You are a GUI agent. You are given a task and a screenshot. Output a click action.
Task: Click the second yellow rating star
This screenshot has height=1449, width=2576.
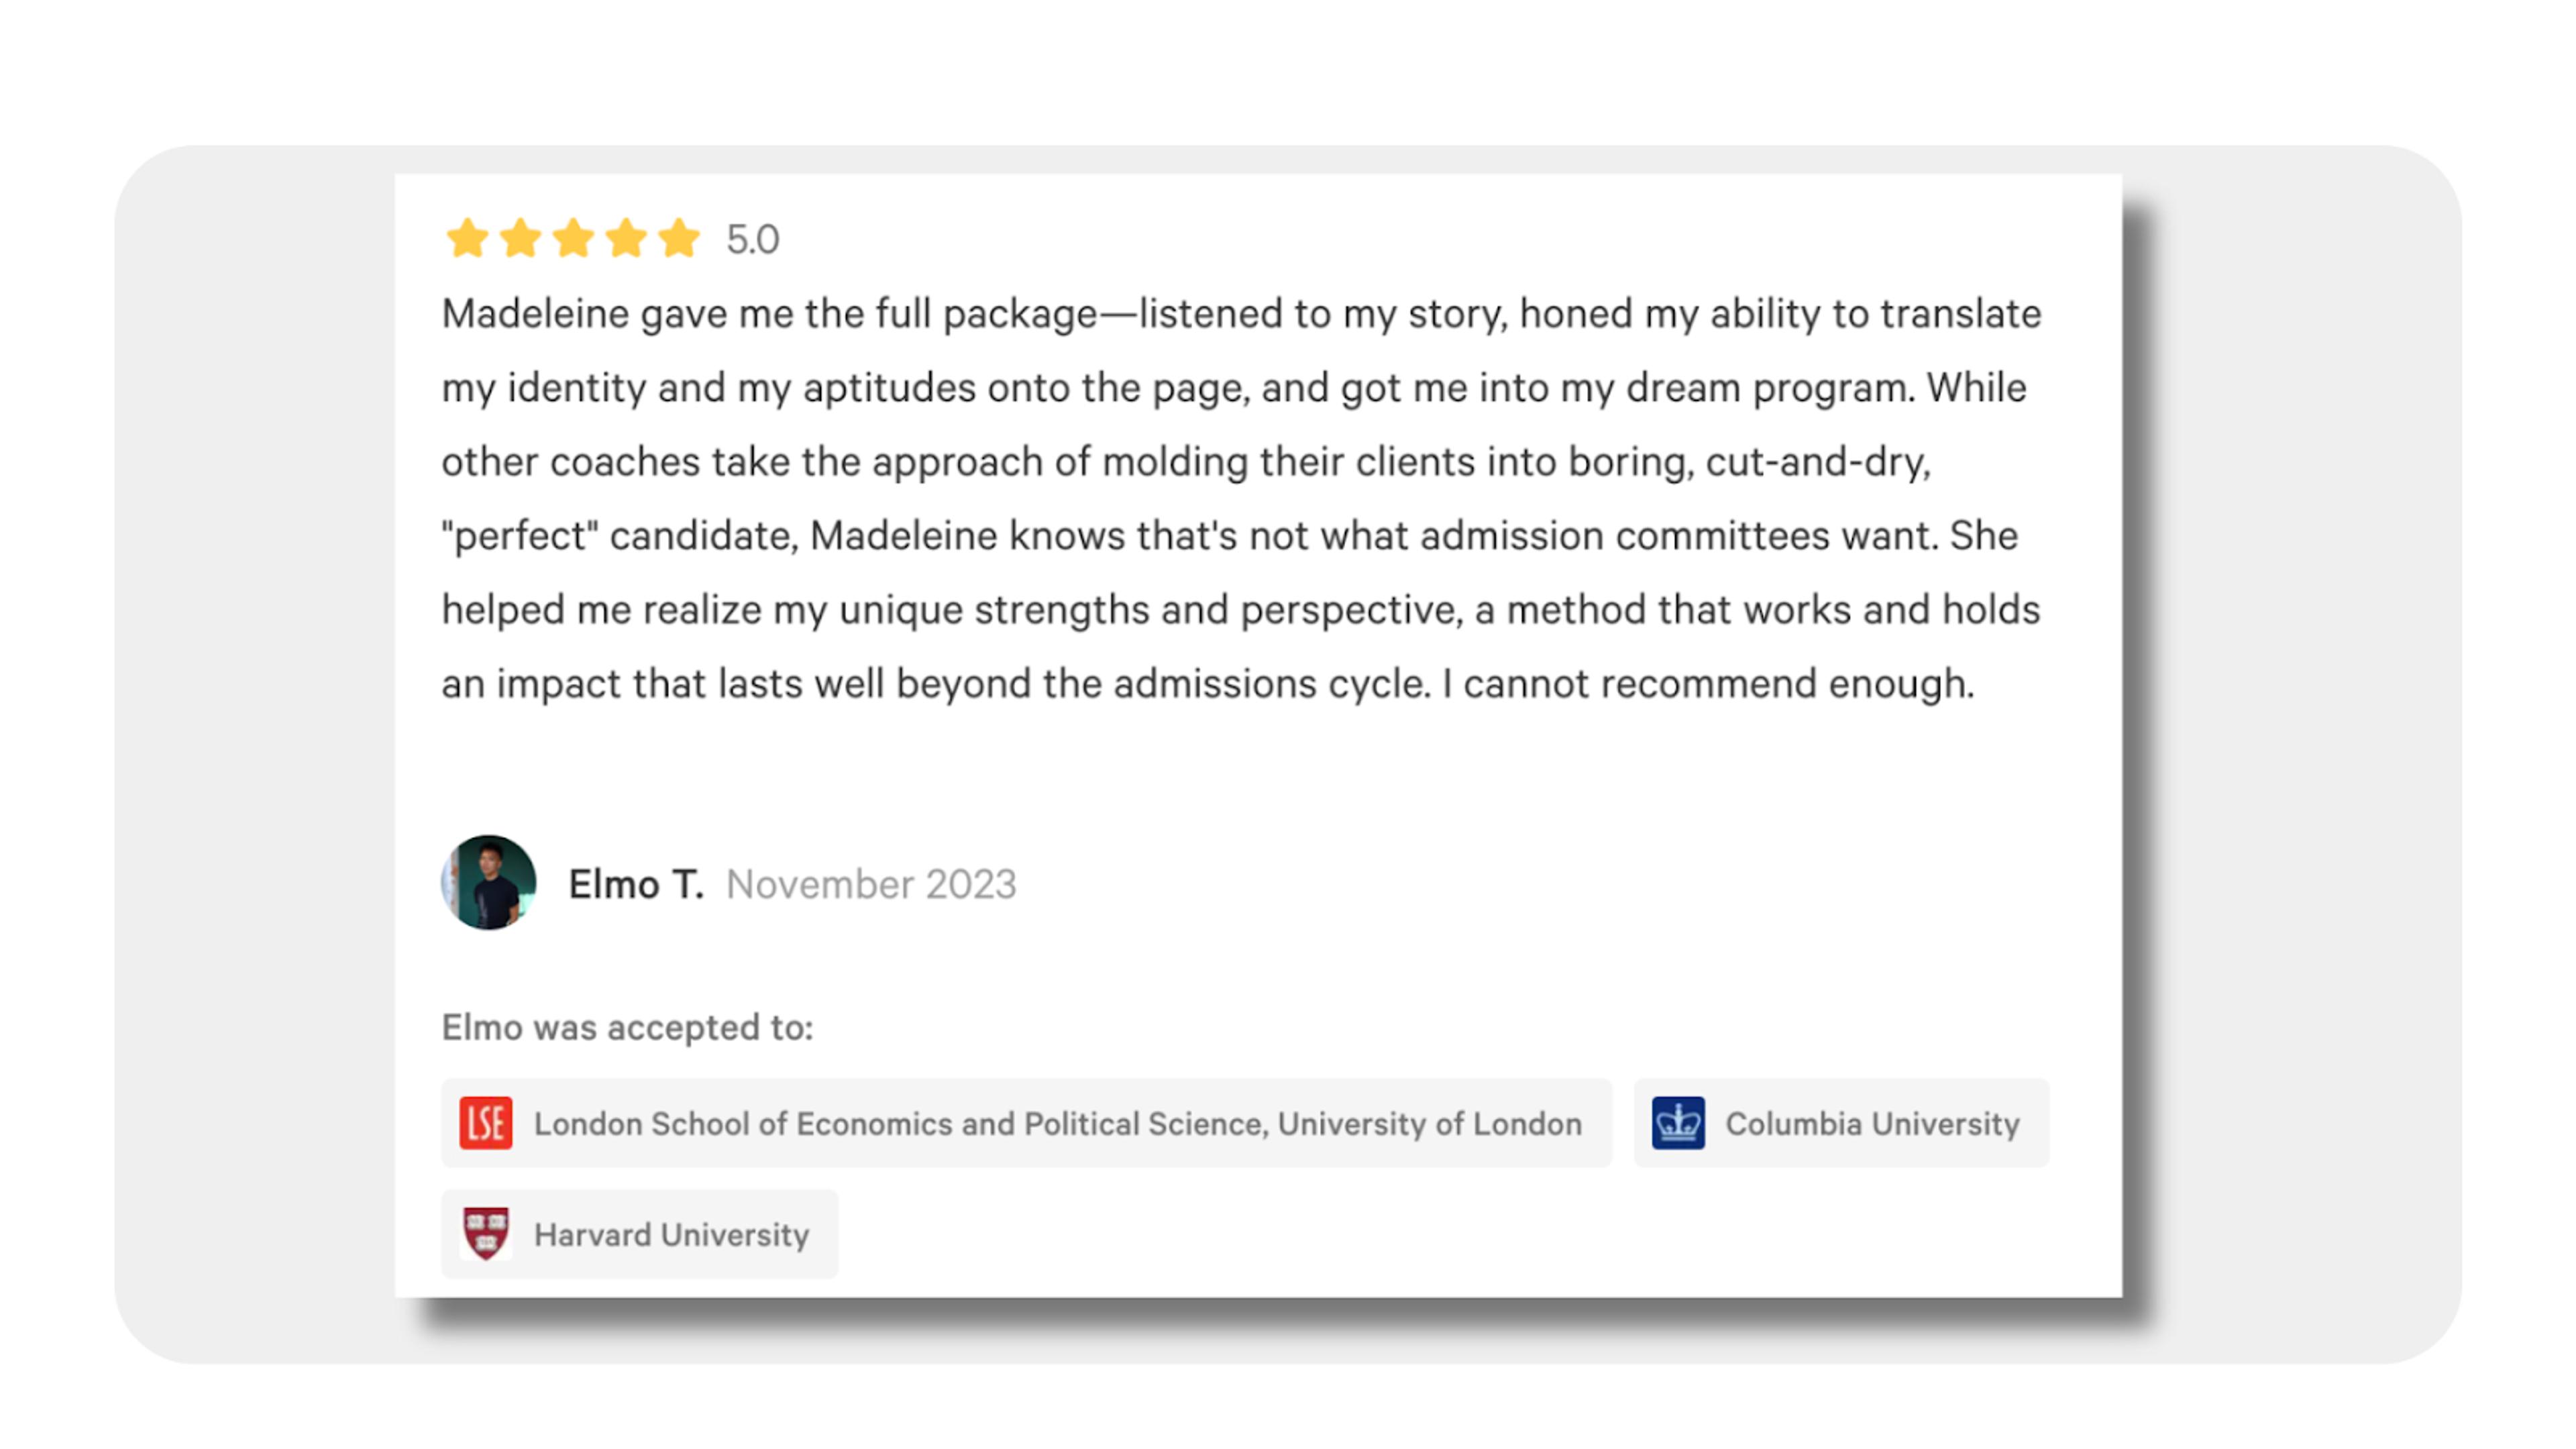(520, 238)
